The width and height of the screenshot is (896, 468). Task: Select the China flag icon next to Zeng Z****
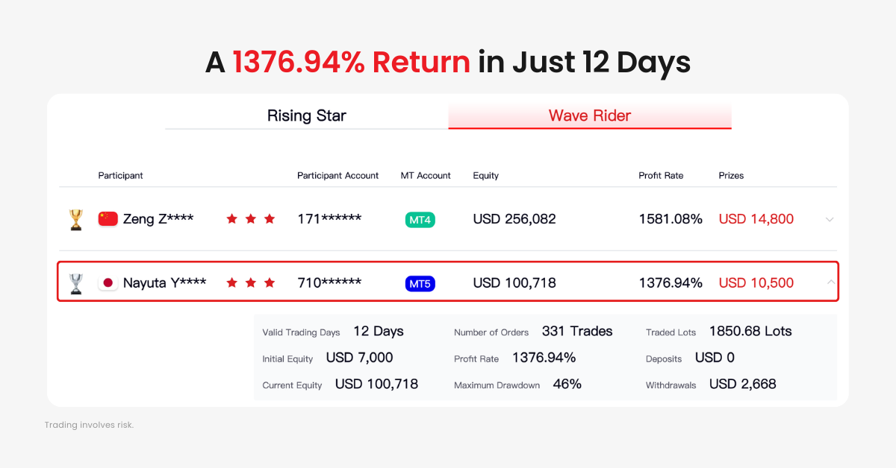click(108, 218)
